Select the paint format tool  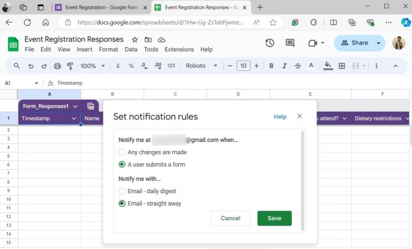point(70,66)
